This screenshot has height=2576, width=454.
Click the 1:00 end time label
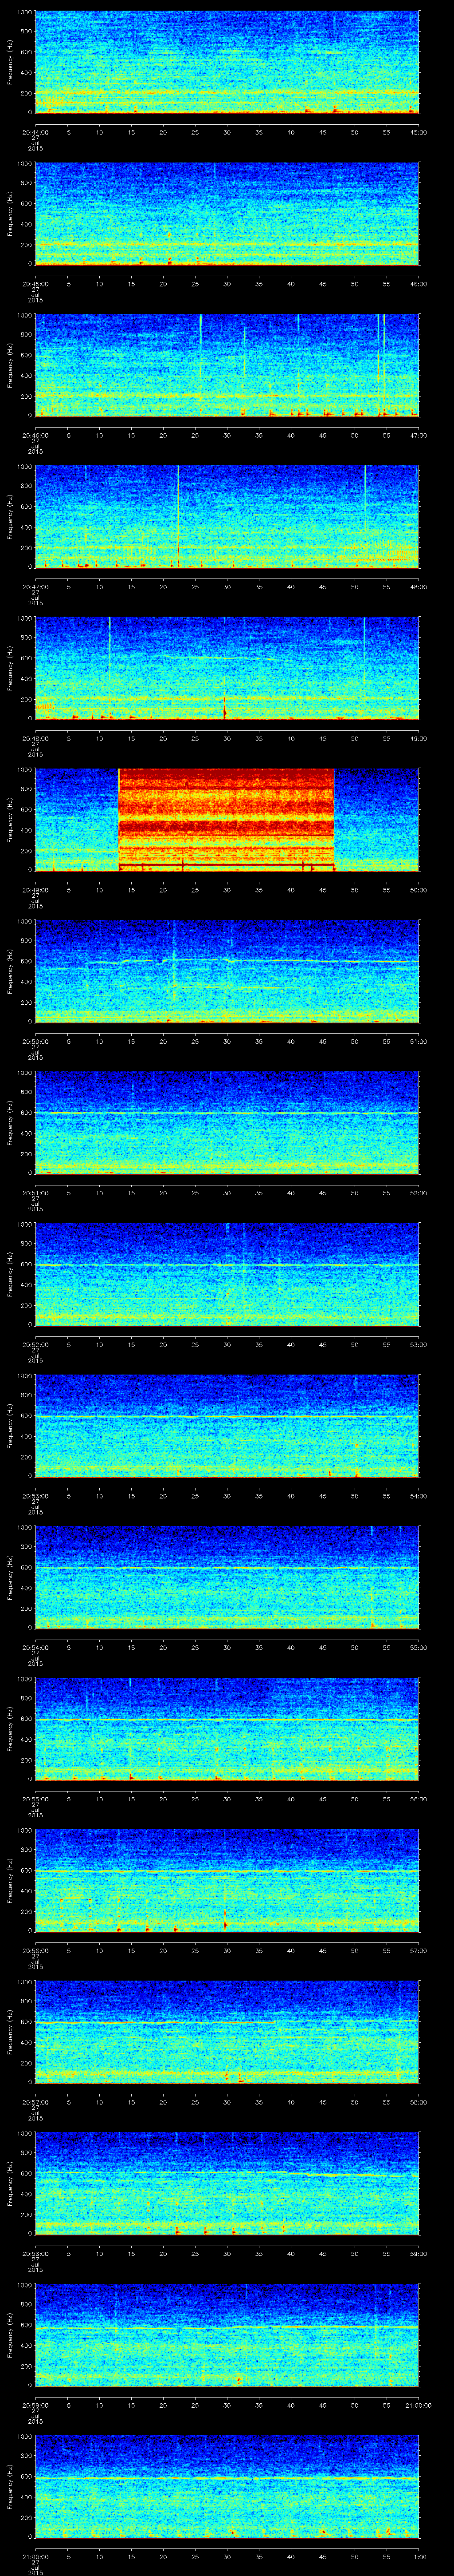[420, 2556]
